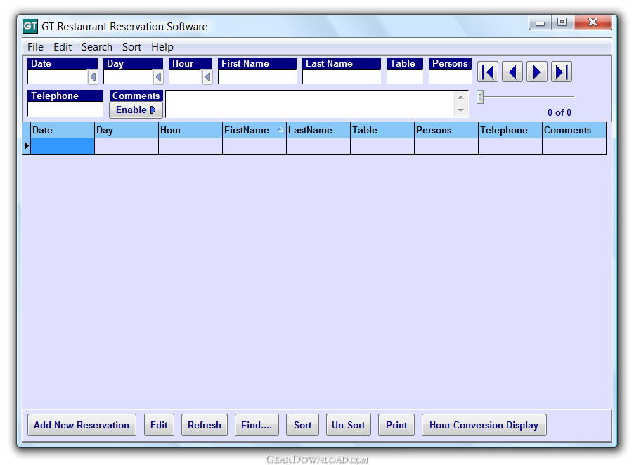The width and height of the screenshot is (634, 465).
Task: Click the LastName column header
Action: pos(318,130)
